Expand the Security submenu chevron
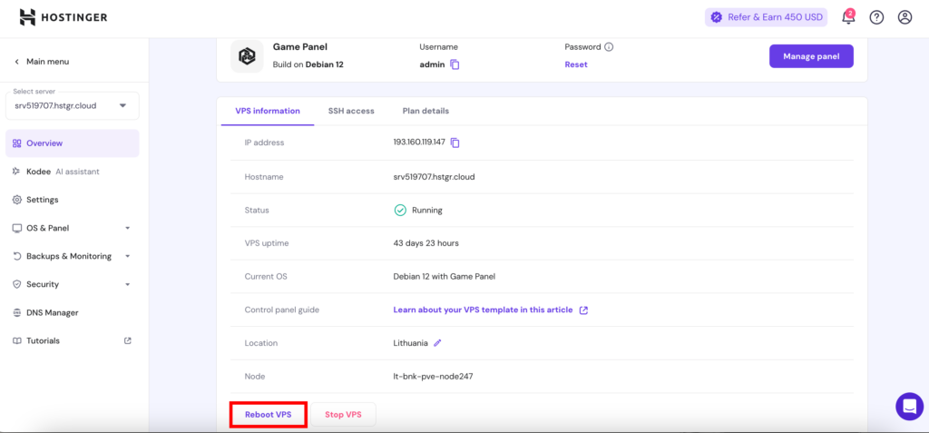This screenshot has height=433, width=929. (x=127, y=285)
